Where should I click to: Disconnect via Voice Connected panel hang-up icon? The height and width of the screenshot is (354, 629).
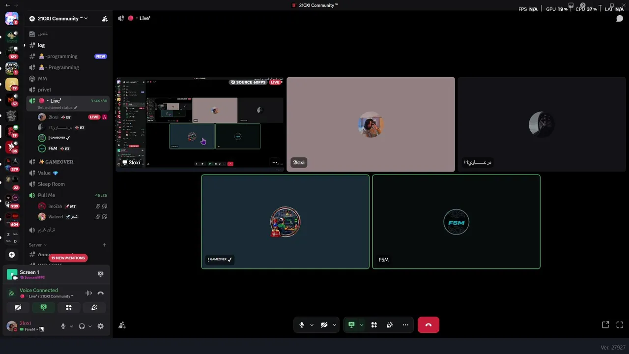pos(100,294)
